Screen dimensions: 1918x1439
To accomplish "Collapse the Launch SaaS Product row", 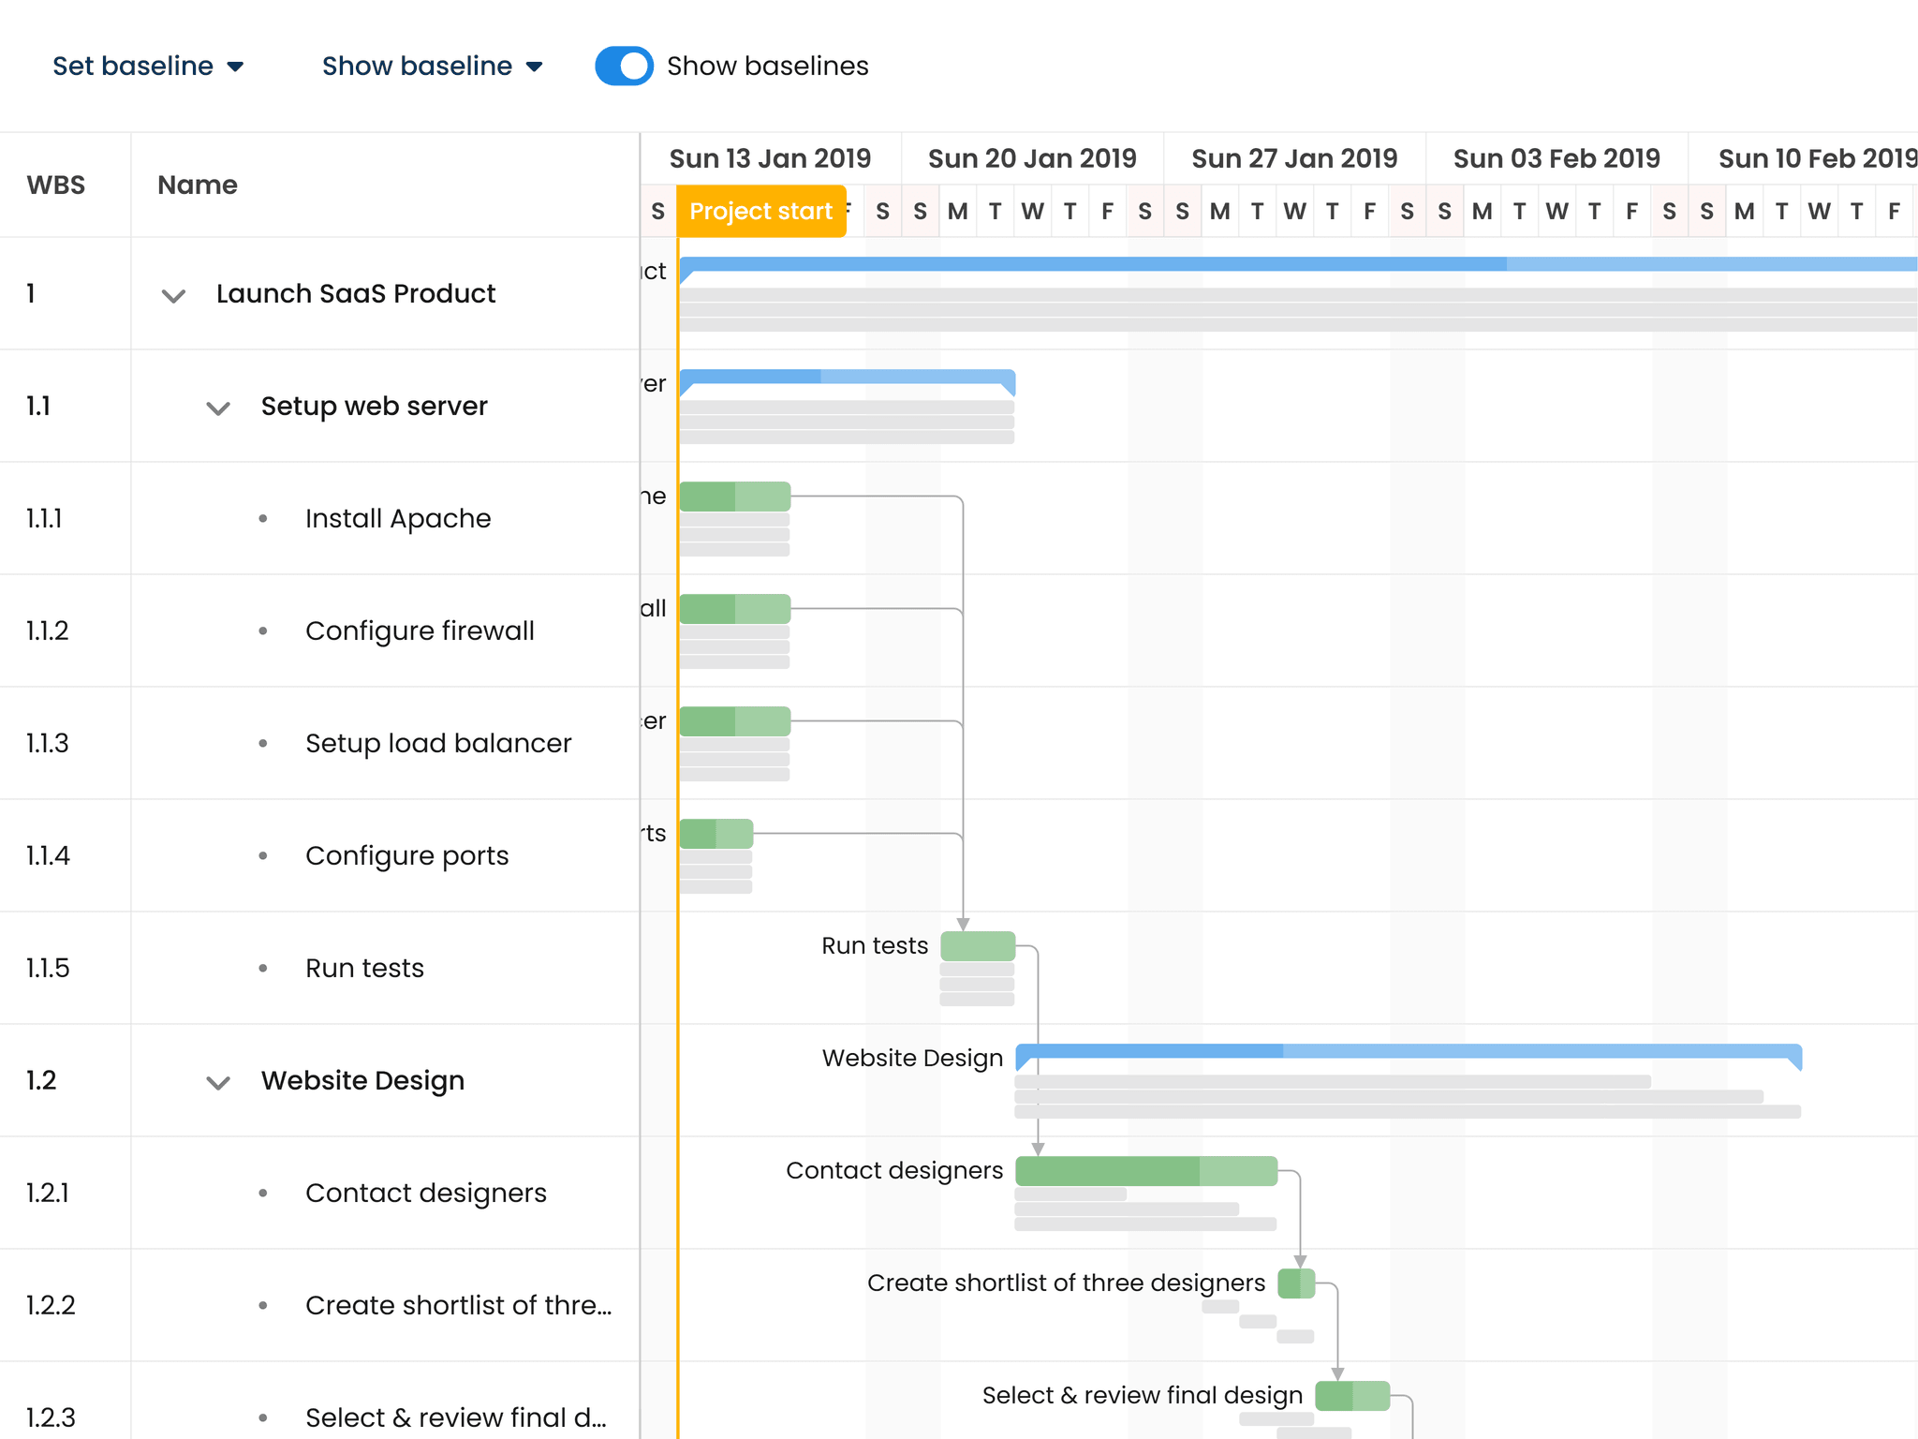I will [173, 295].
